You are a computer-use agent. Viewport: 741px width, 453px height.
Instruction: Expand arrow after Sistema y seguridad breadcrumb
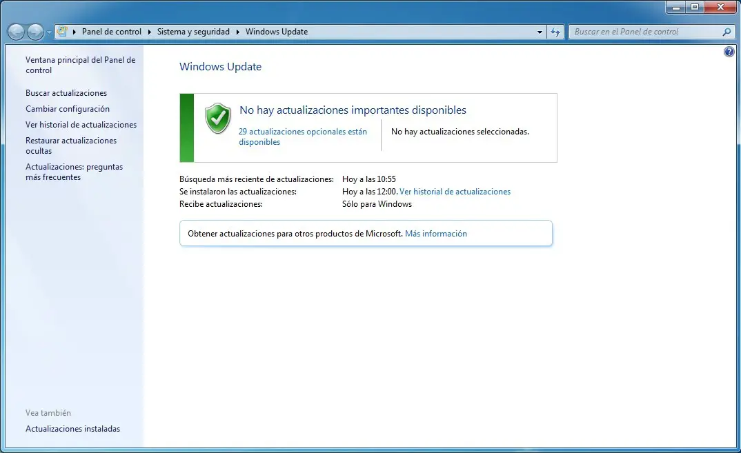(238, 32)
